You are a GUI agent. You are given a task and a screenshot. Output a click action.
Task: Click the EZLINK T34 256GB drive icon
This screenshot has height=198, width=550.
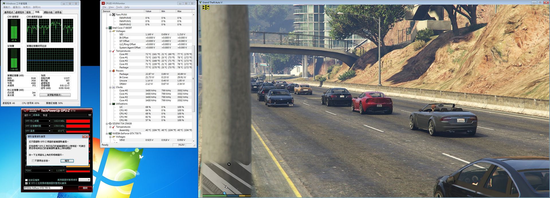coord(110,123)
